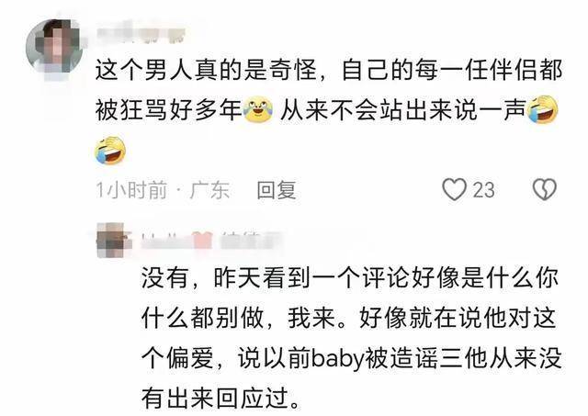
Task: Like the comment with the heart icon
Action: click(454, 189)
